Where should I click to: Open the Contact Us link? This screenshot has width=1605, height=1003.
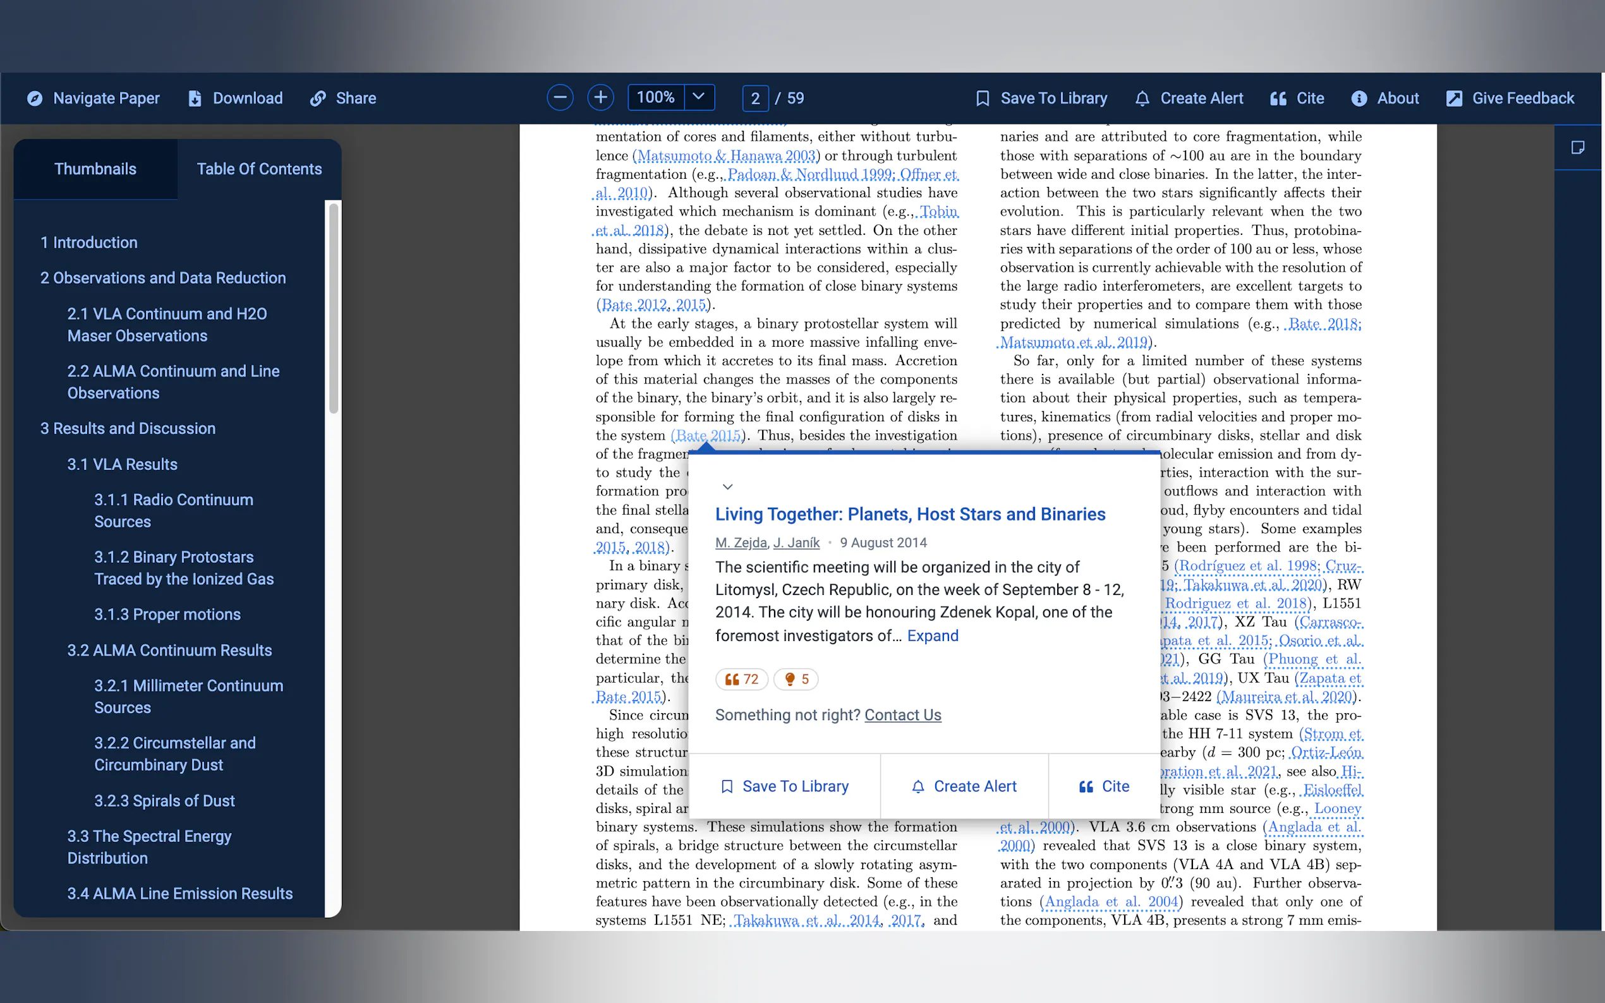point(902,715)
